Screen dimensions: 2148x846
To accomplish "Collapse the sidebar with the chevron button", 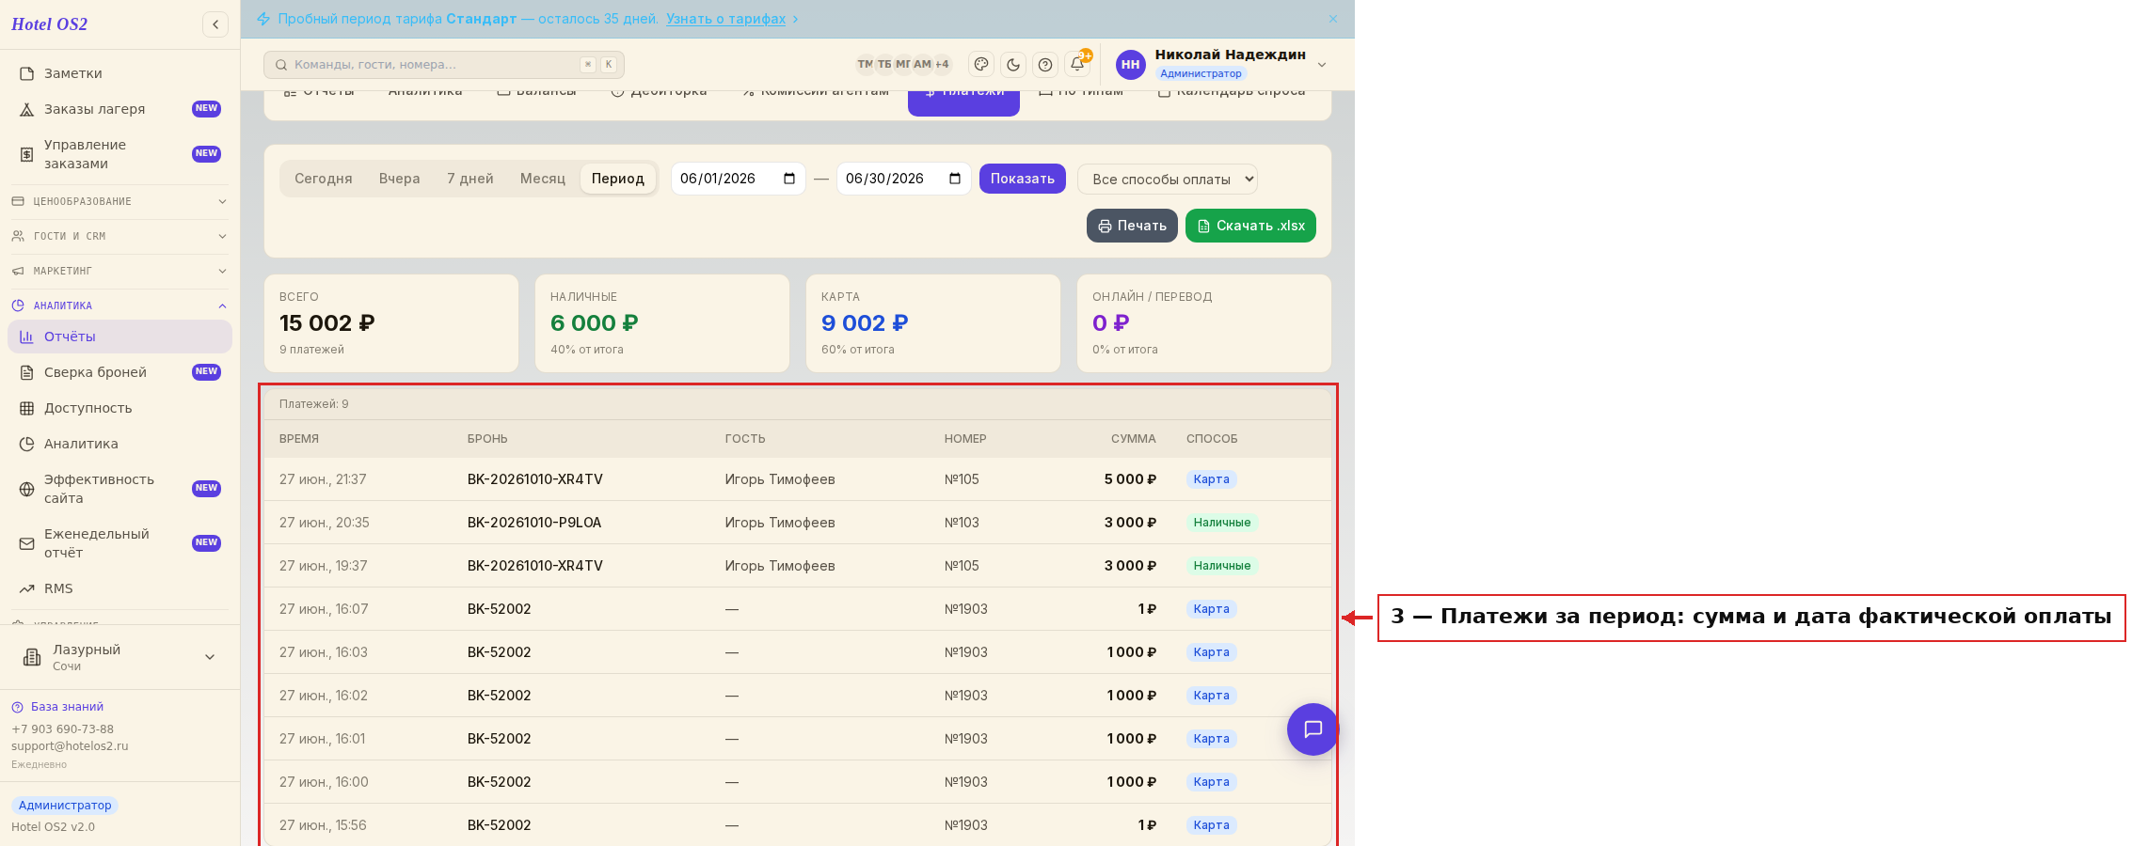I will tap(215, 24).
